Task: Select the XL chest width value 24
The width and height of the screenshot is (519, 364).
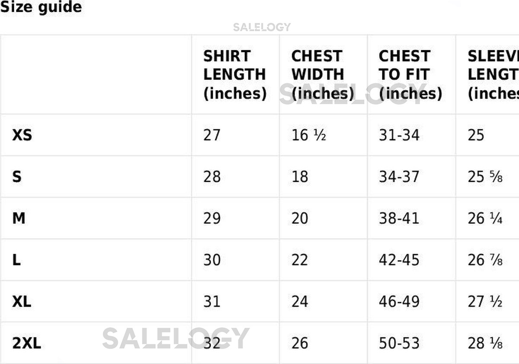Action: click(x=300, y=302)
